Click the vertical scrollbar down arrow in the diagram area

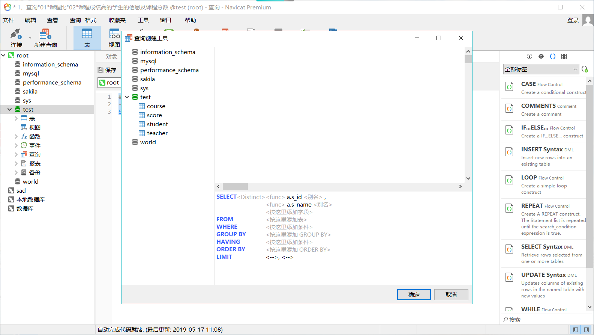coord(468,178)
